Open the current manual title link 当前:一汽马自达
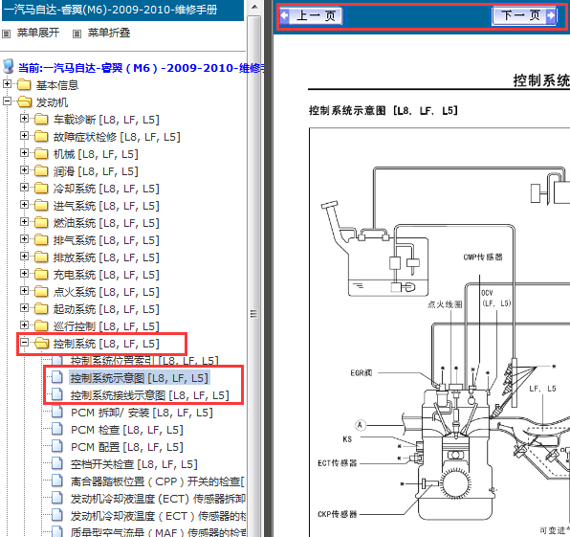Screen dimensions: 570x537 pos(142,68)
